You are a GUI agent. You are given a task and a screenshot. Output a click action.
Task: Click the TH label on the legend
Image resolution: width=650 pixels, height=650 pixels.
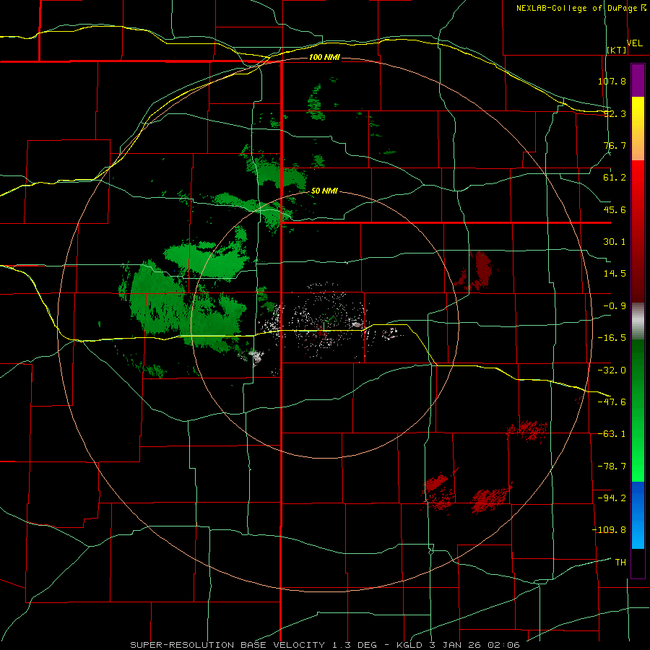(x=620, y=563)
